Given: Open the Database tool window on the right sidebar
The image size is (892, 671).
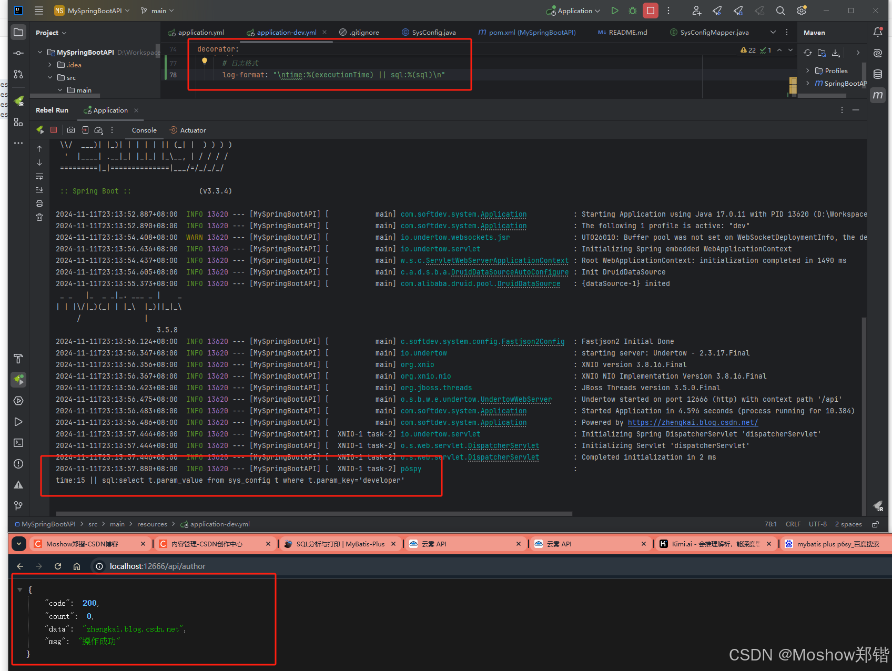Looking at the screenshot, I should [x=877, y=74].
